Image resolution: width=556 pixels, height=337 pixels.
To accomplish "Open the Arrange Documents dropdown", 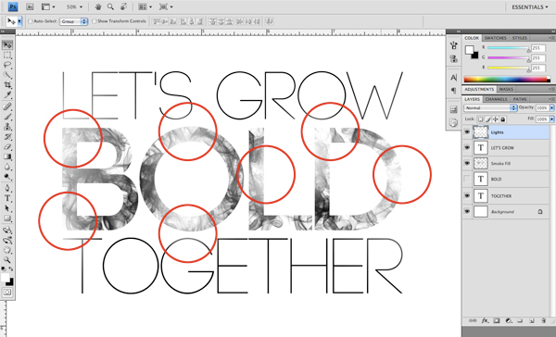I will click(x=145, y=6).
